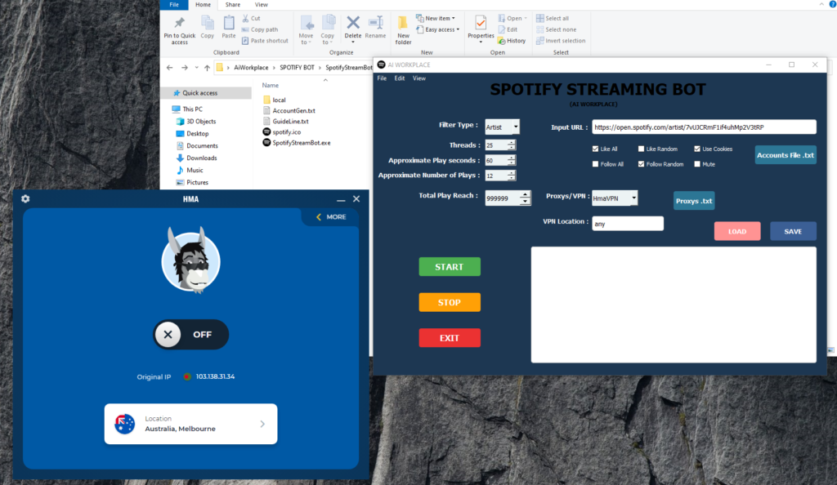This screenshot has width=837, height=485.
Task: Click the Cut scissors icon
Action: (x=245, y=18)
